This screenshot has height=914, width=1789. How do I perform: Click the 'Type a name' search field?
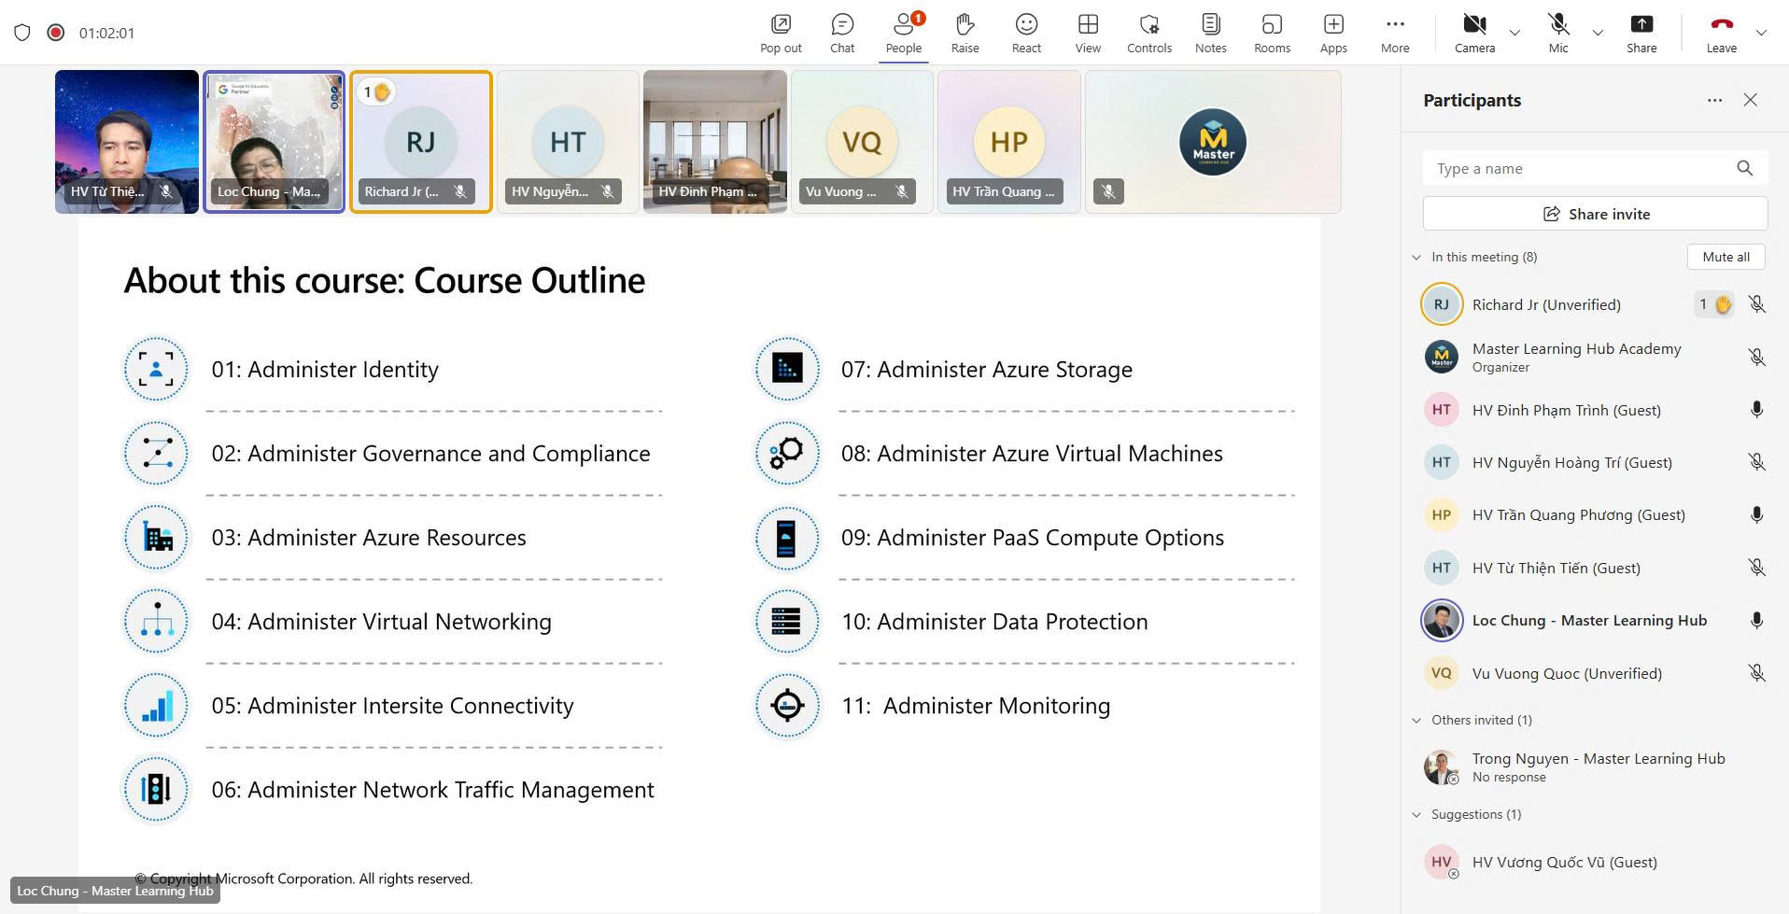1580,168
